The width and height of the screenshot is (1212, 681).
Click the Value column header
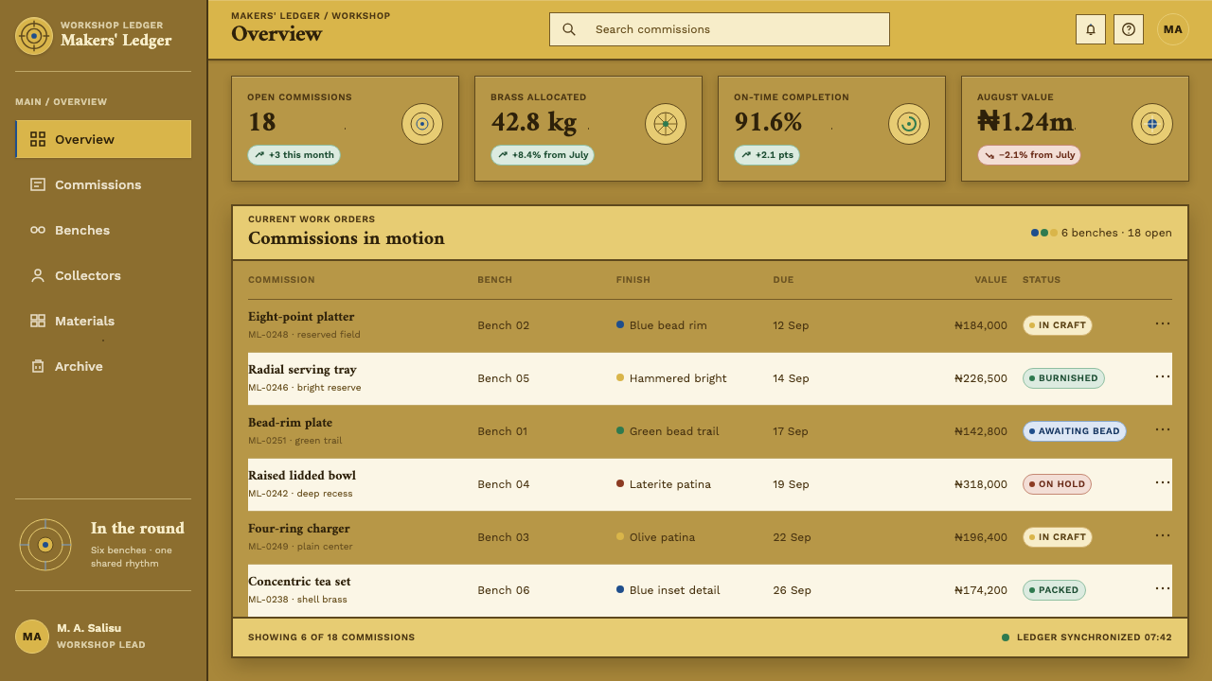(x=991, y=280)
